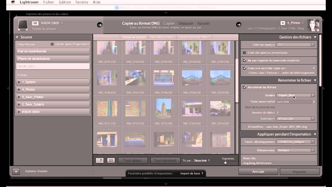Open Import de base preset dropdown

192,173
